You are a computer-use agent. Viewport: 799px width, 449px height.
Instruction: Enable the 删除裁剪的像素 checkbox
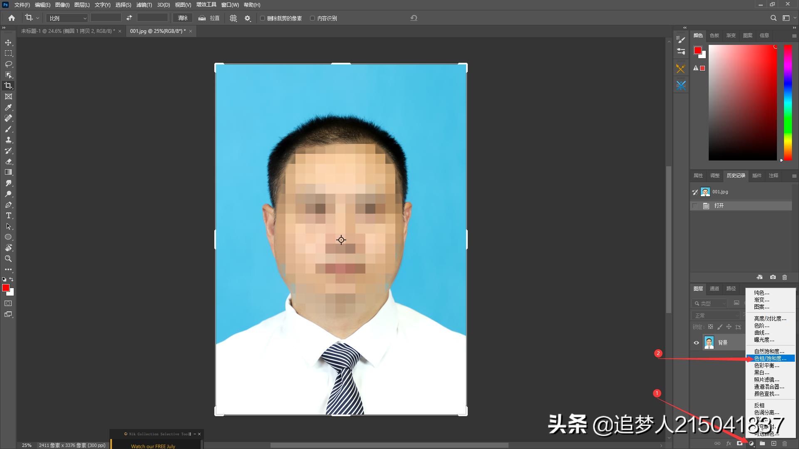(262, 18)
